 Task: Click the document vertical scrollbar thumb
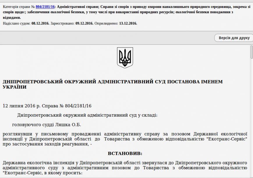[x=252, y=52]
